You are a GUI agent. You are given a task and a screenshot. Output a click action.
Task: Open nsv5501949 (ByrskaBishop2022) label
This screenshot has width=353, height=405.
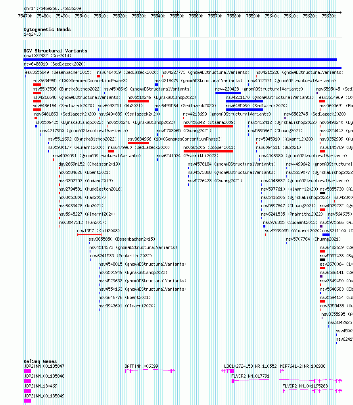133,272
